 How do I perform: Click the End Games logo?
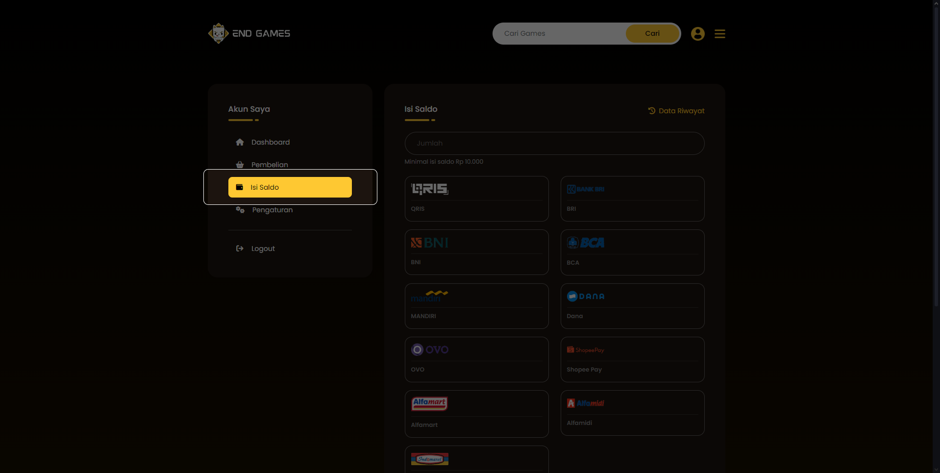249,33
